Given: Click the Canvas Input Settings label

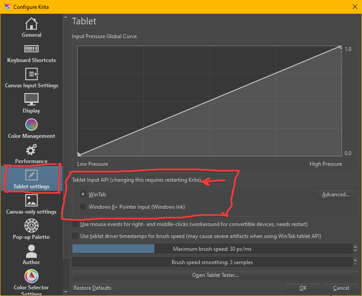Looking at the screenshot, I should pyautogui.click(x=31, y=86).
